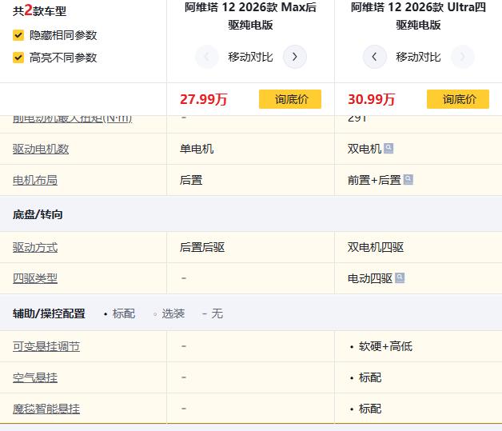Uncheck the 隐藏相同参数 checkbox
502x431 pixels.
[x=18, y=35]
